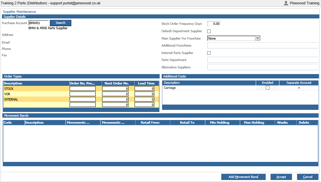Click the VOR Next Order No. field

pos(115,94)
